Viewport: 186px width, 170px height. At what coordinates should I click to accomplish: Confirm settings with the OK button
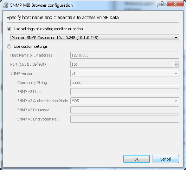coord(136,159)
